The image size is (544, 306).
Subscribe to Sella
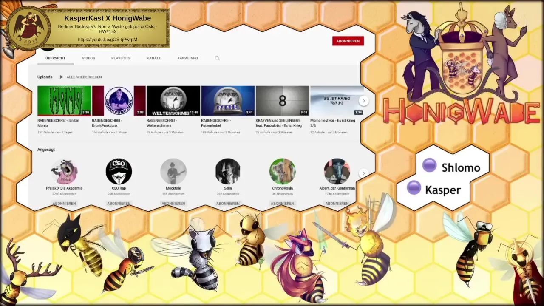click(228, 204)
